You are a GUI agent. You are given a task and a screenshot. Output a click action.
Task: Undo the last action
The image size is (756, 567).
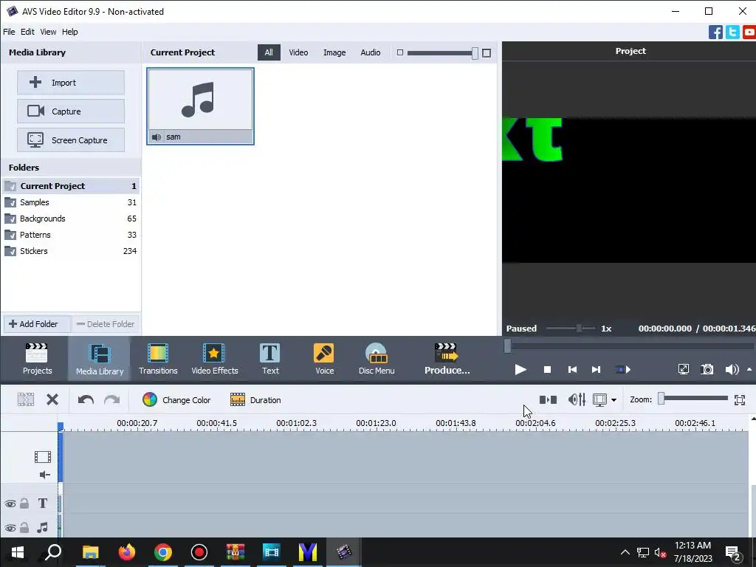click(x=86, y=399)
